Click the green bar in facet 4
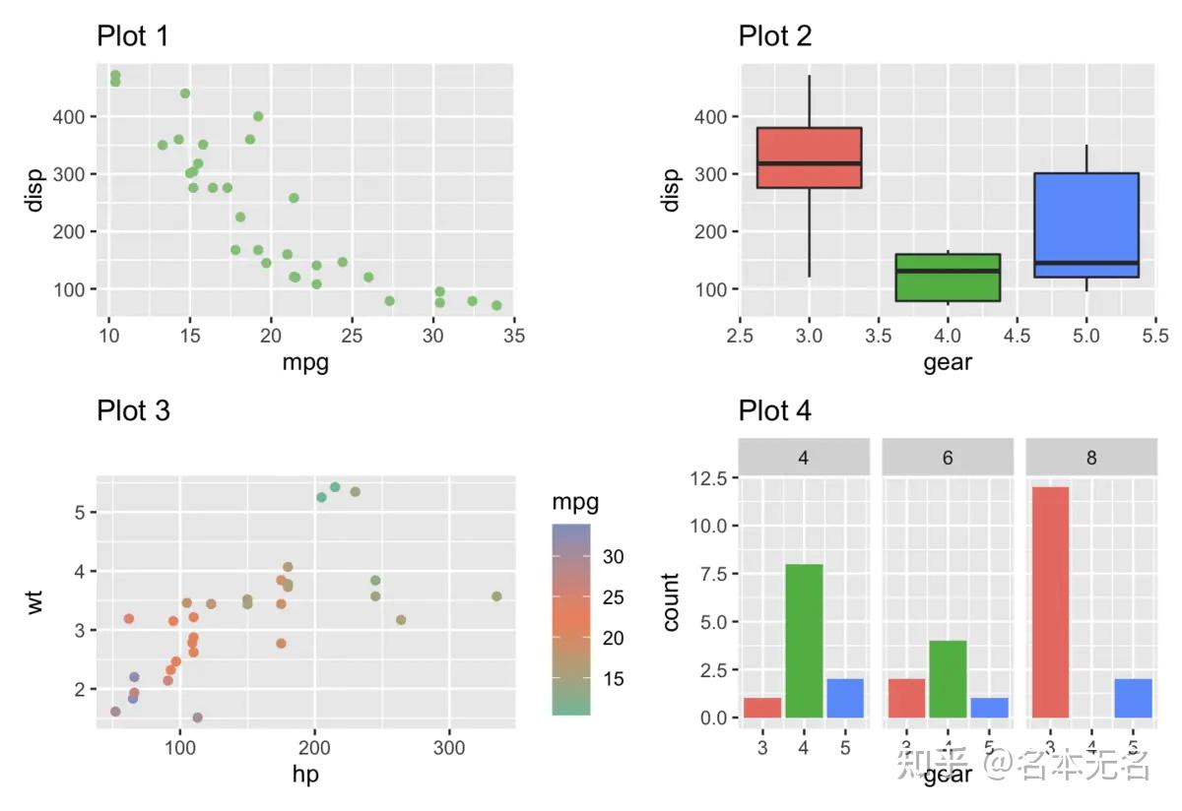1182x811 pixels. [804, 641]
